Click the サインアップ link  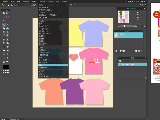point(140,2)
